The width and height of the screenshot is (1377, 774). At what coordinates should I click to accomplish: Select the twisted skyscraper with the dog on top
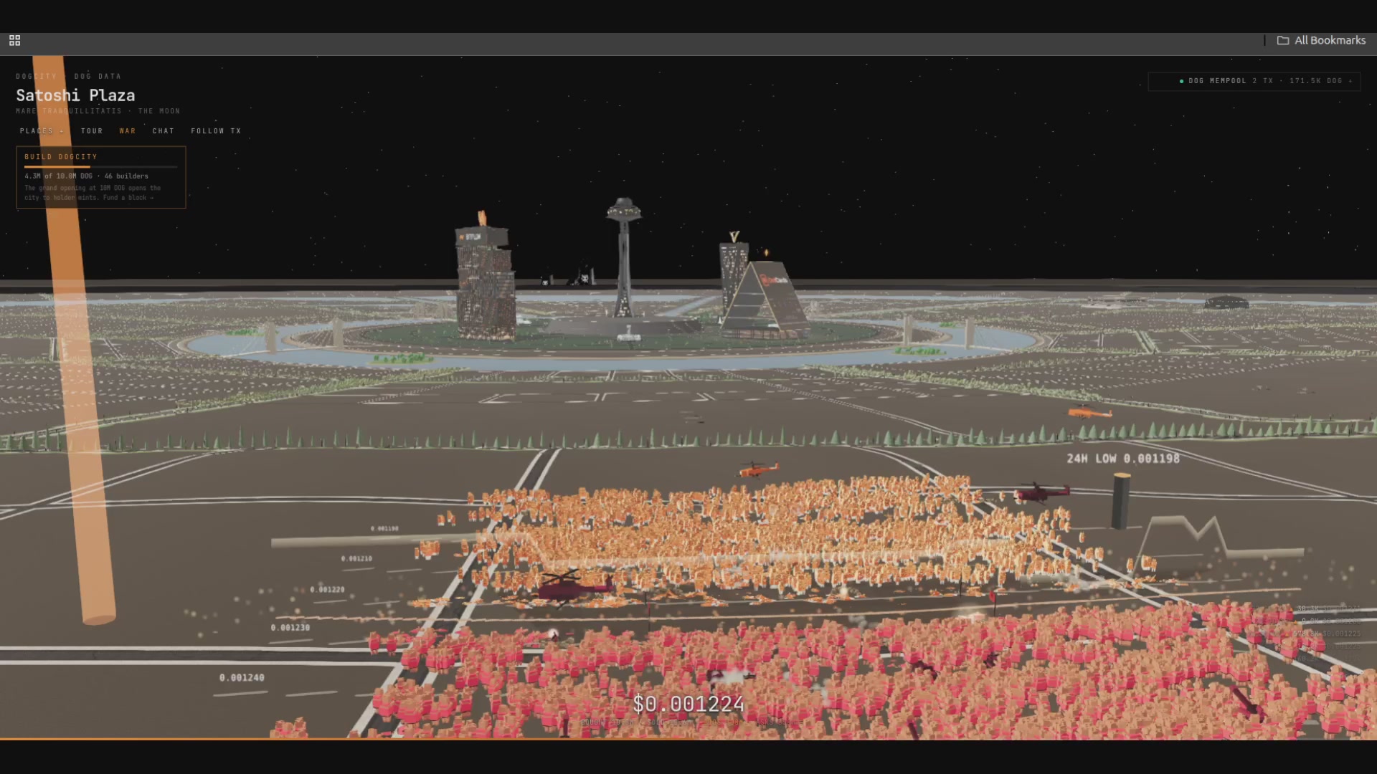486,276
